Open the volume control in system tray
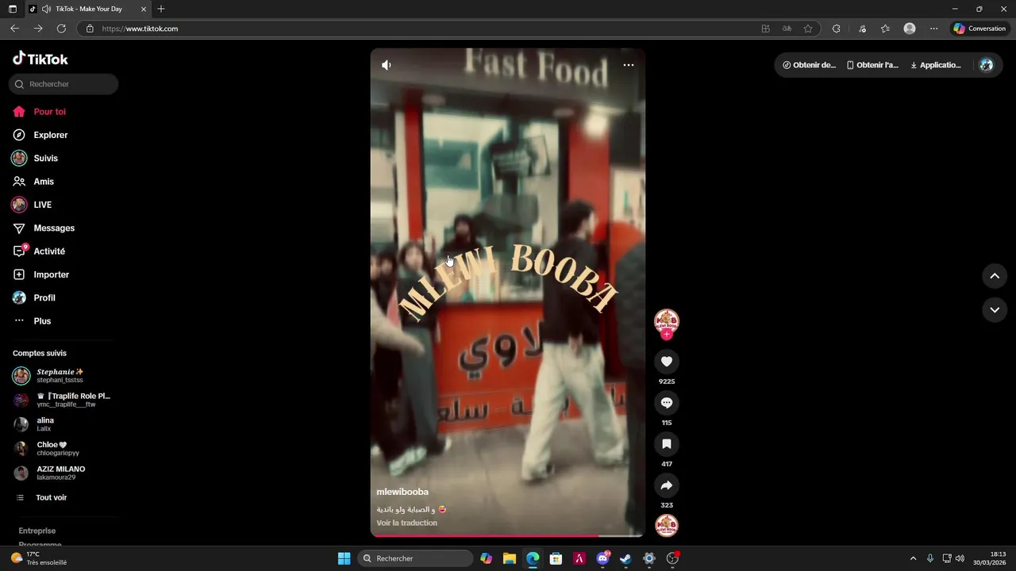Image resolution: width=1016 pixels, height=571 pixels. [x=960, y=558]
